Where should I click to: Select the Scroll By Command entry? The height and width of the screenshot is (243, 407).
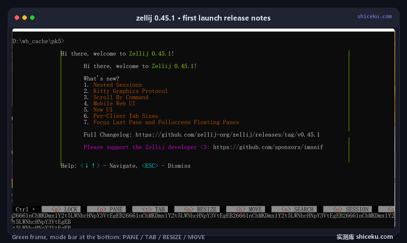point(121,97)
